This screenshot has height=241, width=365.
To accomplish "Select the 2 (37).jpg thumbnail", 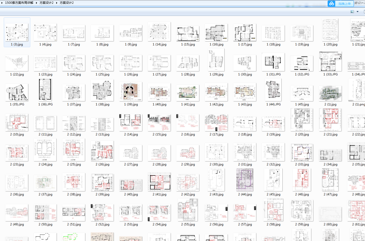I will point(45,183).
